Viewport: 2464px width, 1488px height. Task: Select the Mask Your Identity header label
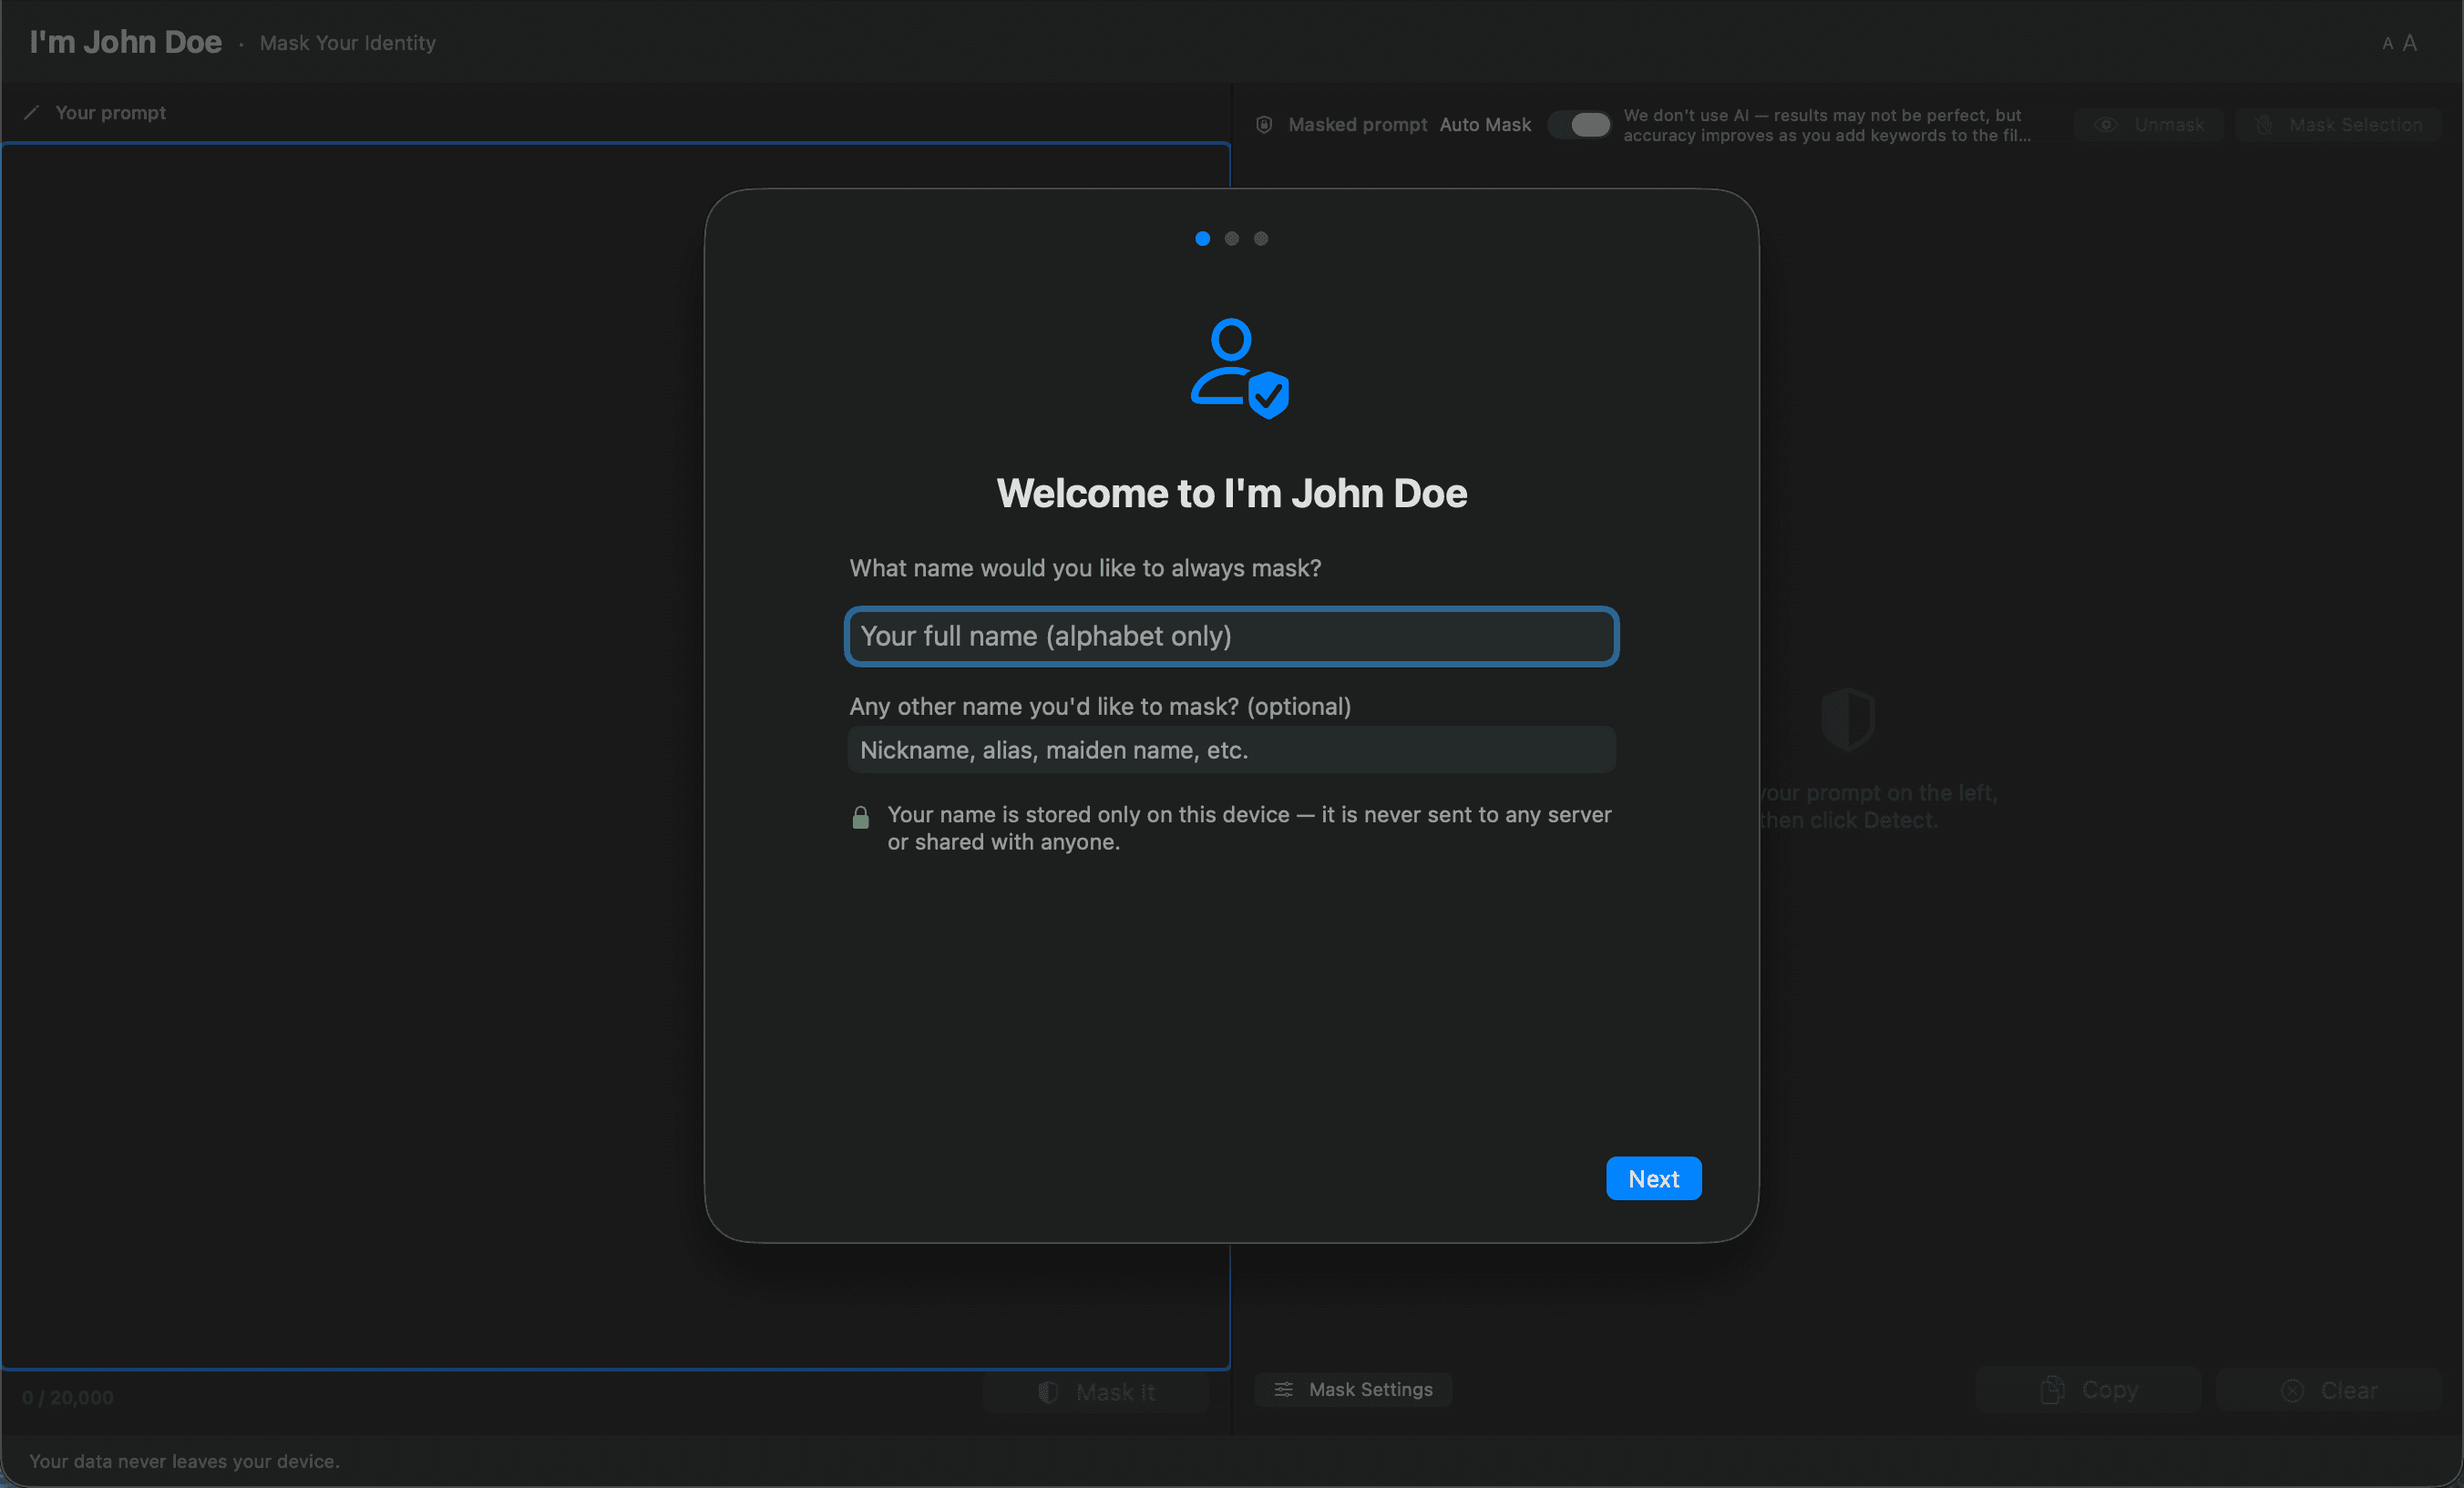(347, 43)
